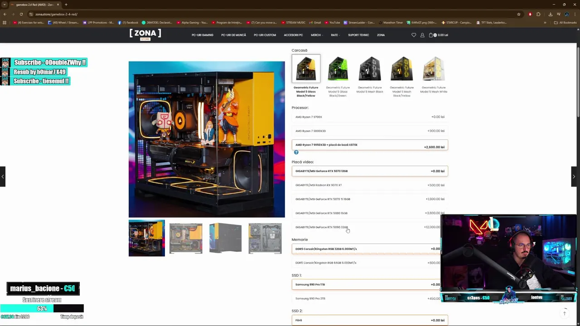Select Model 5 Glass Black/Green case
The height and width of the screenshot is (326, 580).
[x=338, y=68]
